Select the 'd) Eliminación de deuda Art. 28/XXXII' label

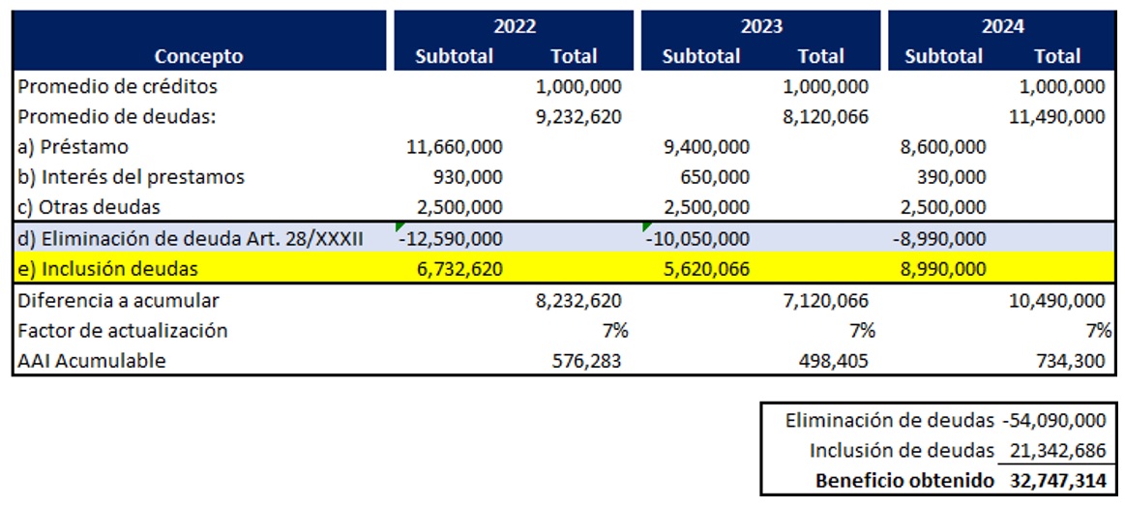point(191,239)
